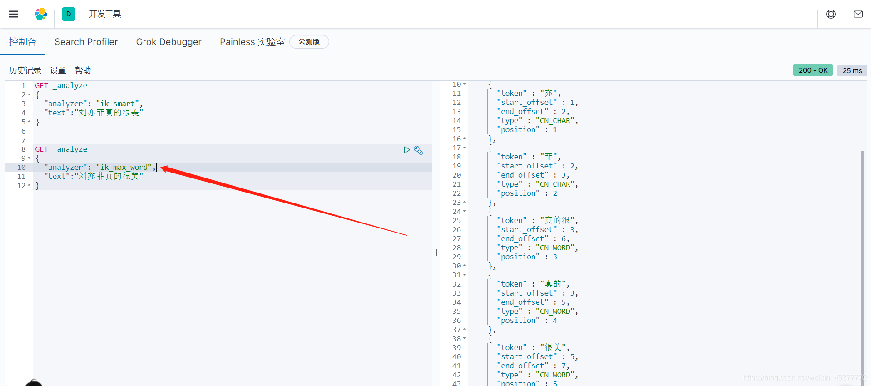Viewport: 871px width, 386px height.
Task: Open 帮助 help
Action: pos(83,70)
